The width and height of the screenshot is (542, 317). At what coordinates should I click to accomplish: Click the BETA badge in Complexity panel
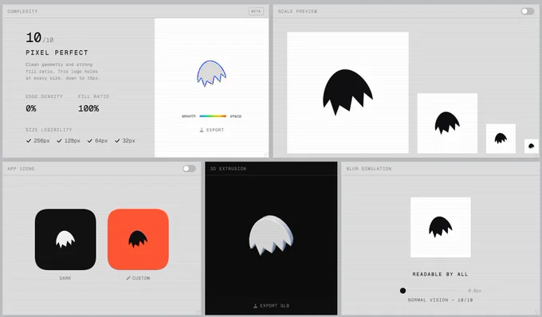(x=256, y=11)
